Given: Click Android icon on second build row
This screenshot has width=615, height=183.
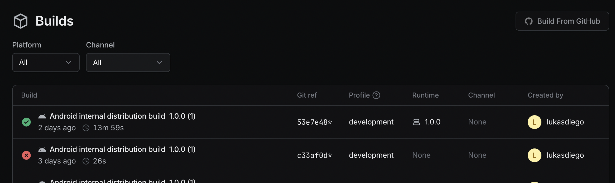Looking at the screenshot, I should click(x=42, y=150).
